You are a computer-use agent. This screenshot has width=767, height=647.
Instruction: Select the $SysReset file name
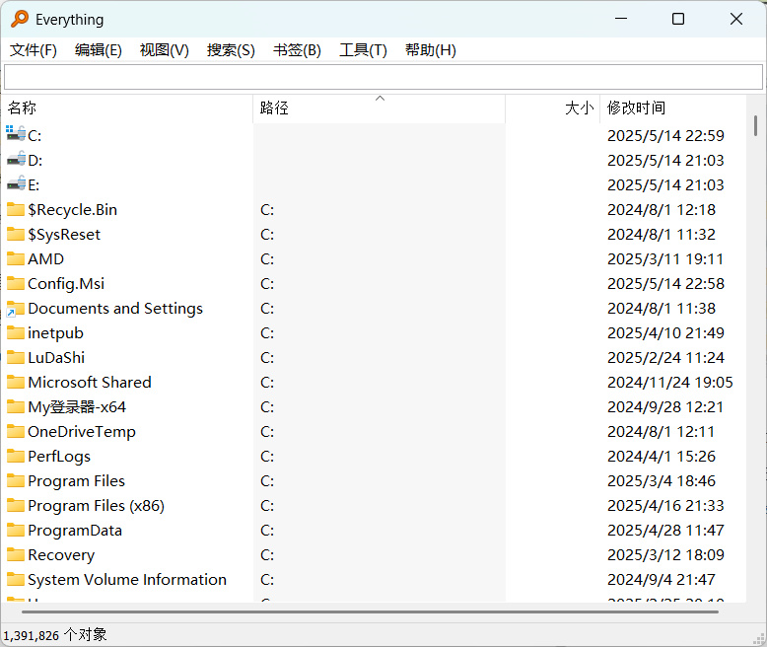[x=64, y=234]
